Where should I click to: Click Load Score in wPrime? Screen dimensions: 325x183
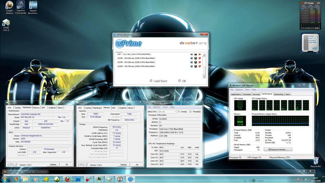pyautogui.click(x=158, y=81)
